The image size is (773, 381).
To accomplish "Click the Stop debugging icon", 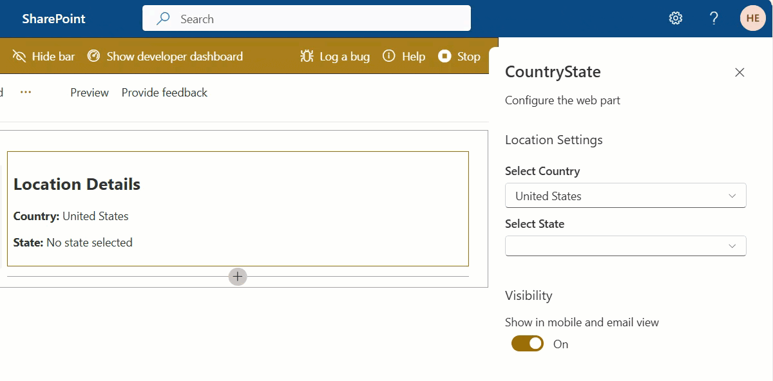I will point(444,56).
